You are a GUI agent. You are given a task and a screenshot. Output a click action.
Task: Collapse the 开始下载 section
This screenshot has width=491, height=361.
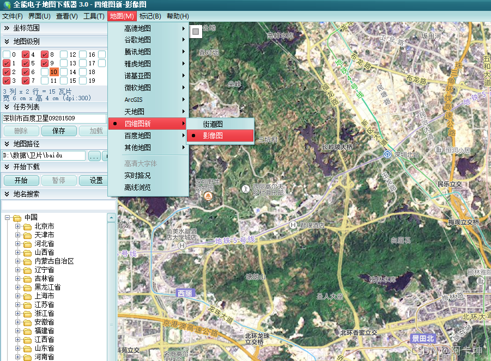tap(7, 167)
